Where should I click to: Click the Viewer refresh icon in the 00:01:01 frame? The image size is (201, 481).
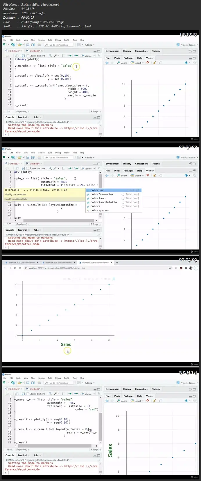[x=195, y=62]
